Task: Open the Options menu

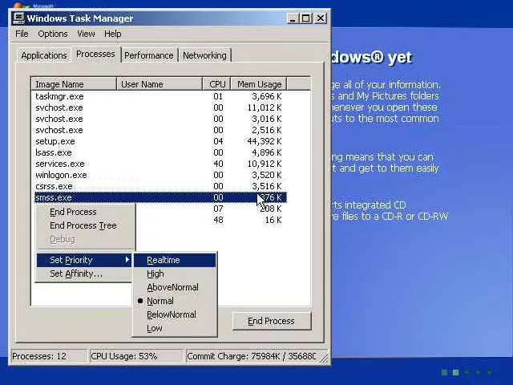Action: coord(53,34)
